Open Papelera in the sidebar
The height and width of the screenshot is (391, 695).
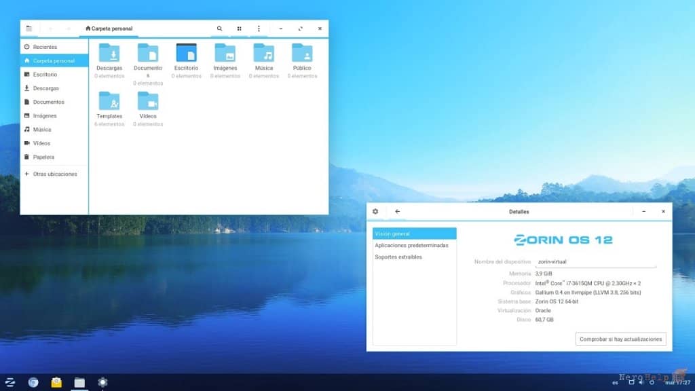pyautogui.click(x=54, y=157)
